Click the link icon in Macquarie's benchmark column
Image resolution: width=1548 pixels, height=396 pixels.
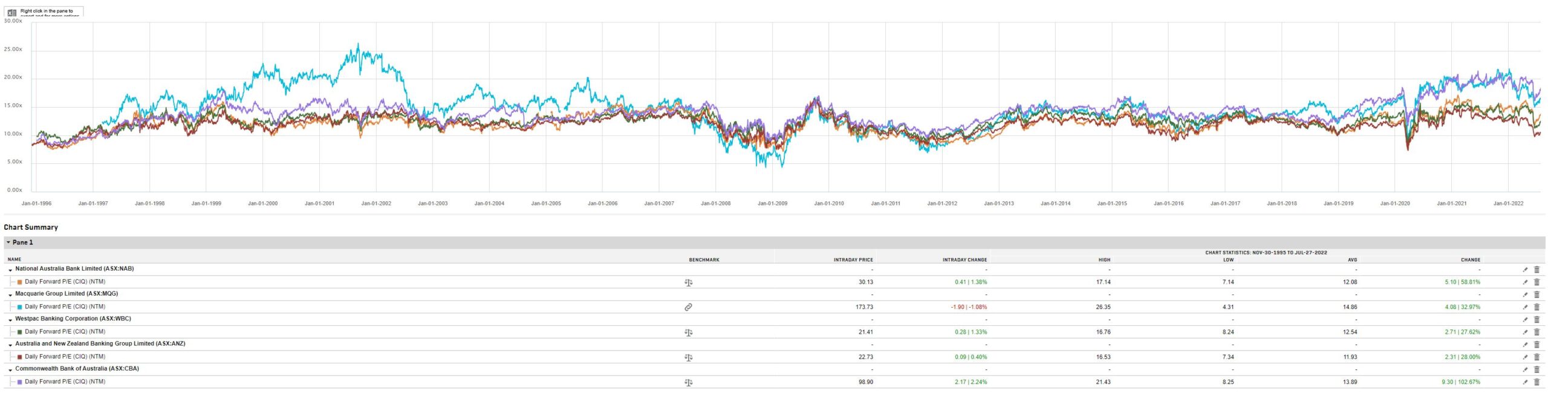pyautogui.click(x=688, y=307)
